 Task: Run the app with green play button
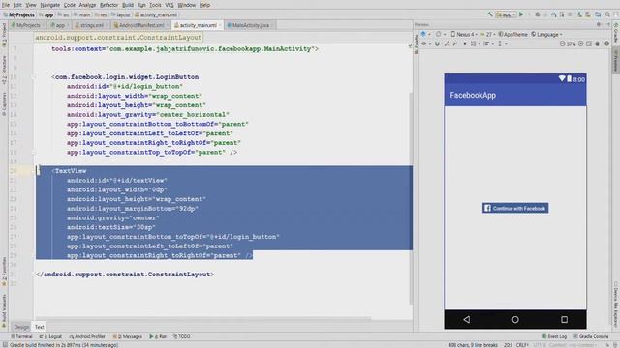pyautogui.click(x=521, y=14)
